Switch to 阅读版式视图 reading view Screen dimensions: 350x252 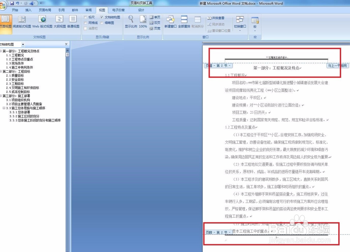[22, 23]
